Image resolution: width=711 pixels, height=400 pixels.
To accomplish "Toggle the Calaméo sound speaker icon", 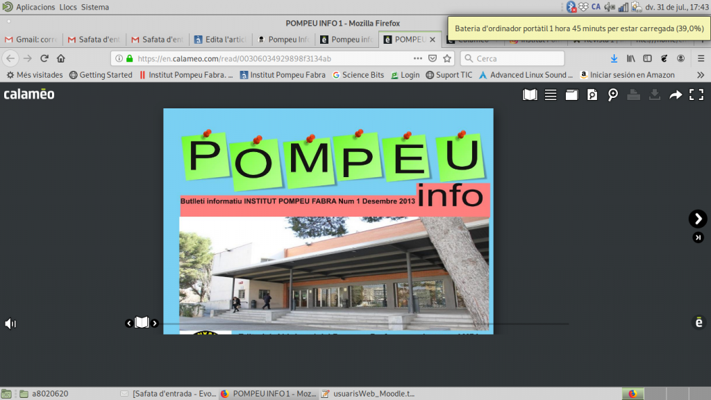I will click(x=10, y=324).
